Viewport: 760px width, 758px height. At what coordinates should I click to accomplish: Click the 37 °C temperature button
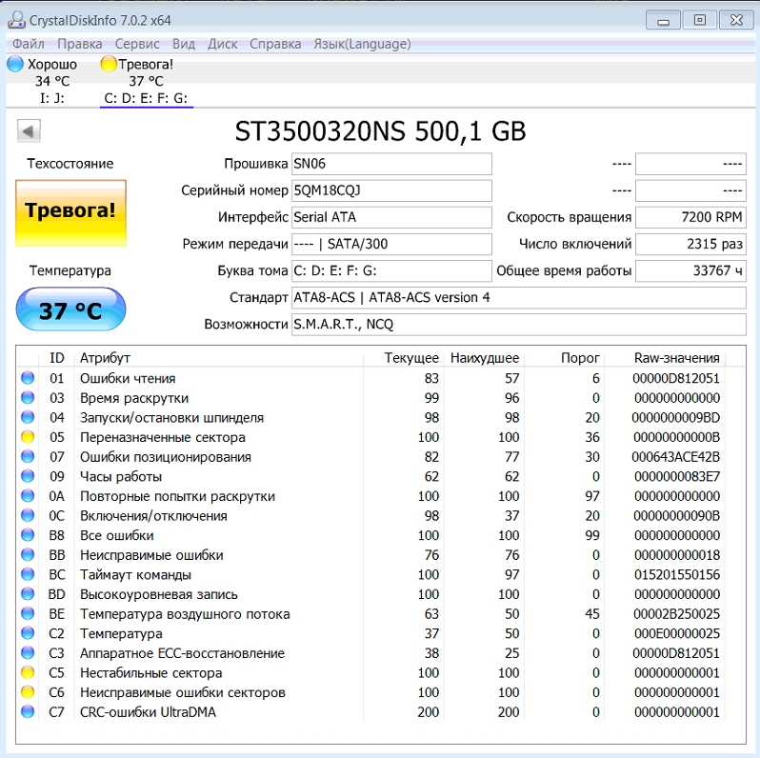[70, 309]
